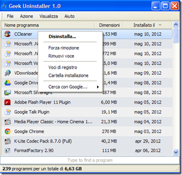The image size is (182, 175).
Task: Click the Type to find a program field
Action: coord(90,160)
